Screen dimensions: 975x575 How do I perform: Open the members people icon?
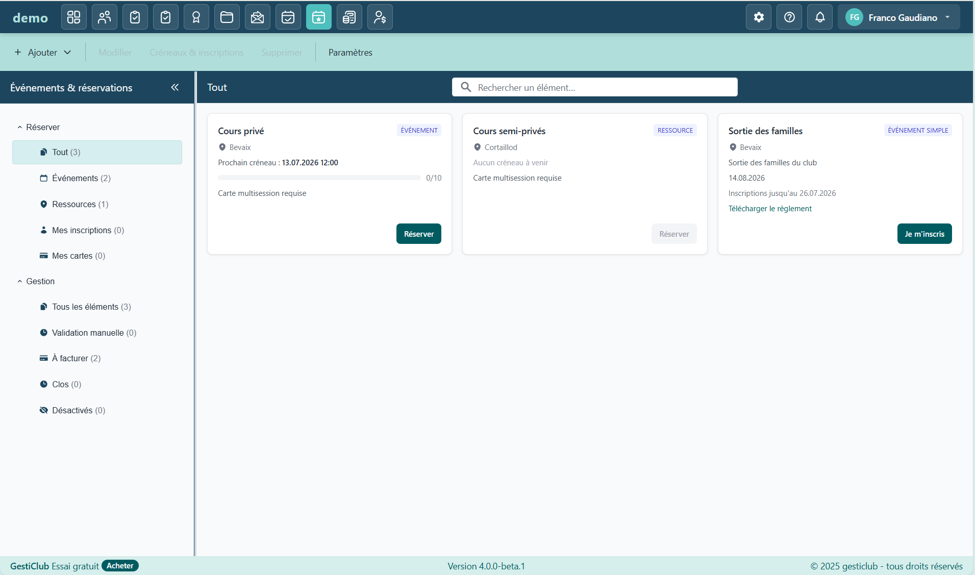(x=105, y=17)
